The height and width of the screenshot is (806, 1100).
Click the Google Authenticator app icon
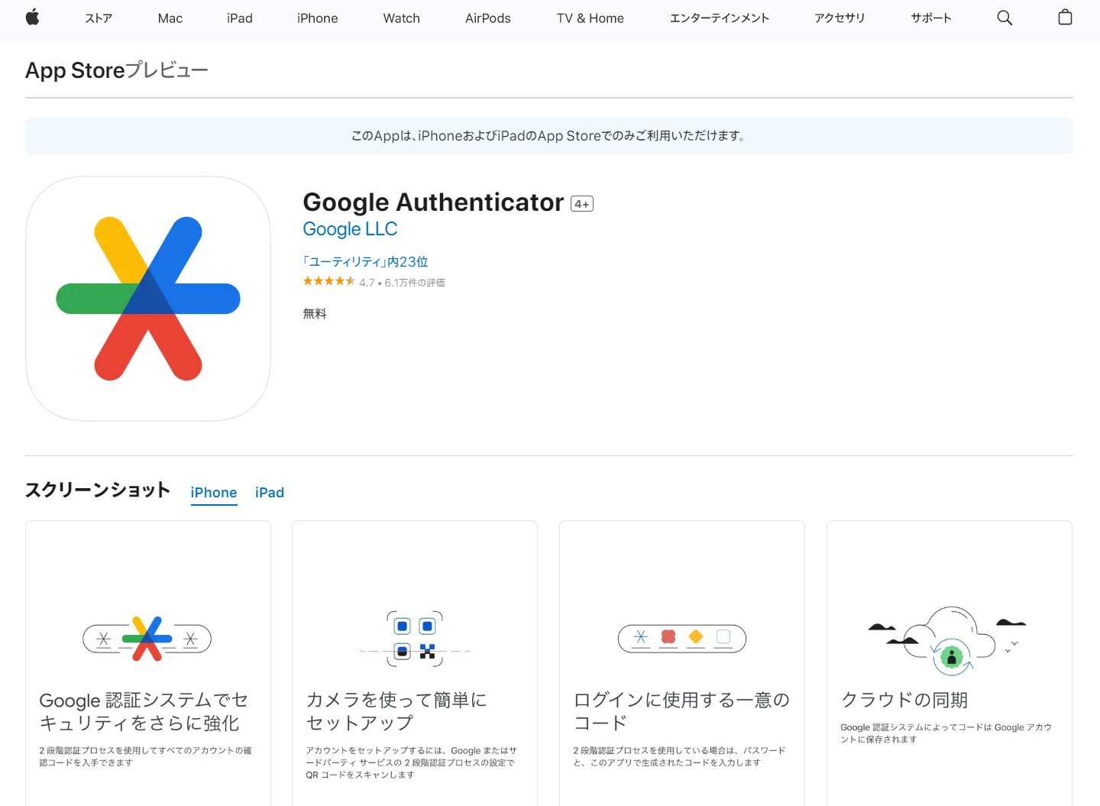tap(147, 298)
